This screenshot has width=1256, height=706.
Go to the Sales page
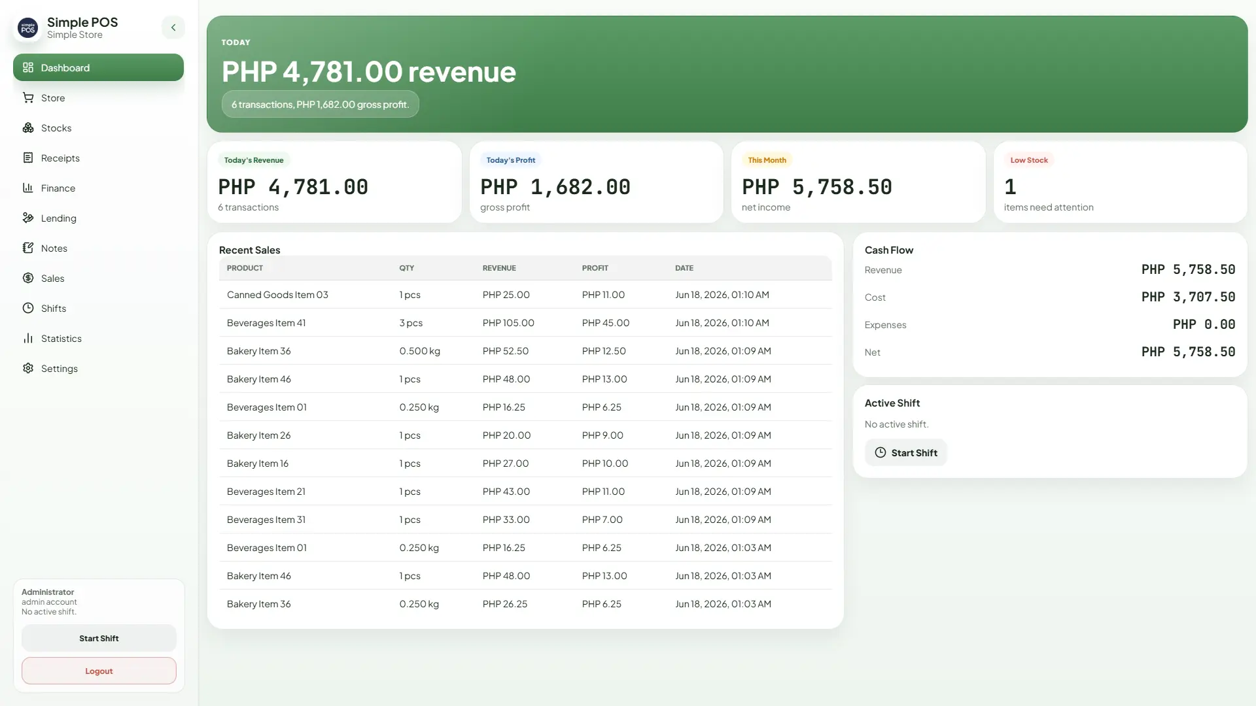98,278
